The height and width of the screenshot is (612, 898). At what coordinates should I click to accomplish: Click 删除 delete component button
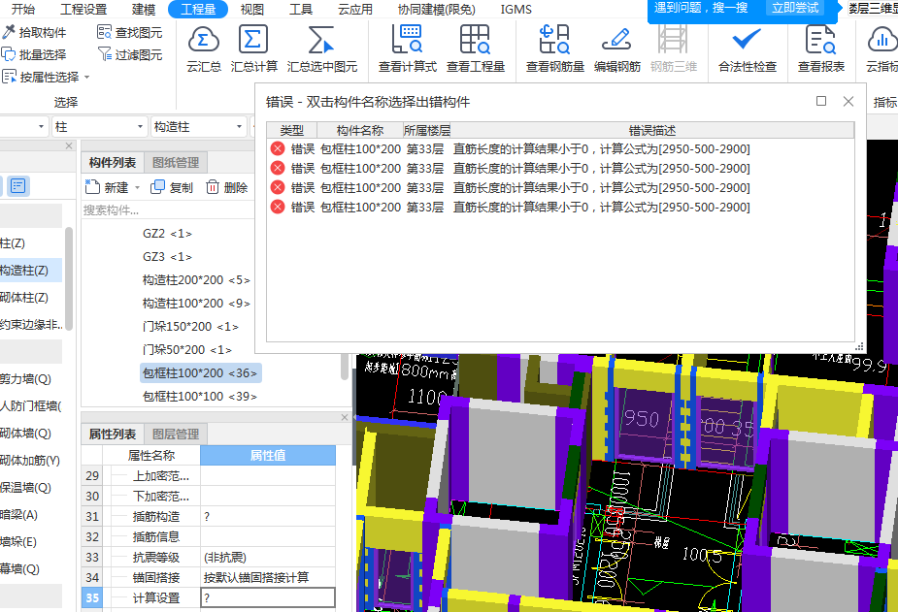click(227, 187)
